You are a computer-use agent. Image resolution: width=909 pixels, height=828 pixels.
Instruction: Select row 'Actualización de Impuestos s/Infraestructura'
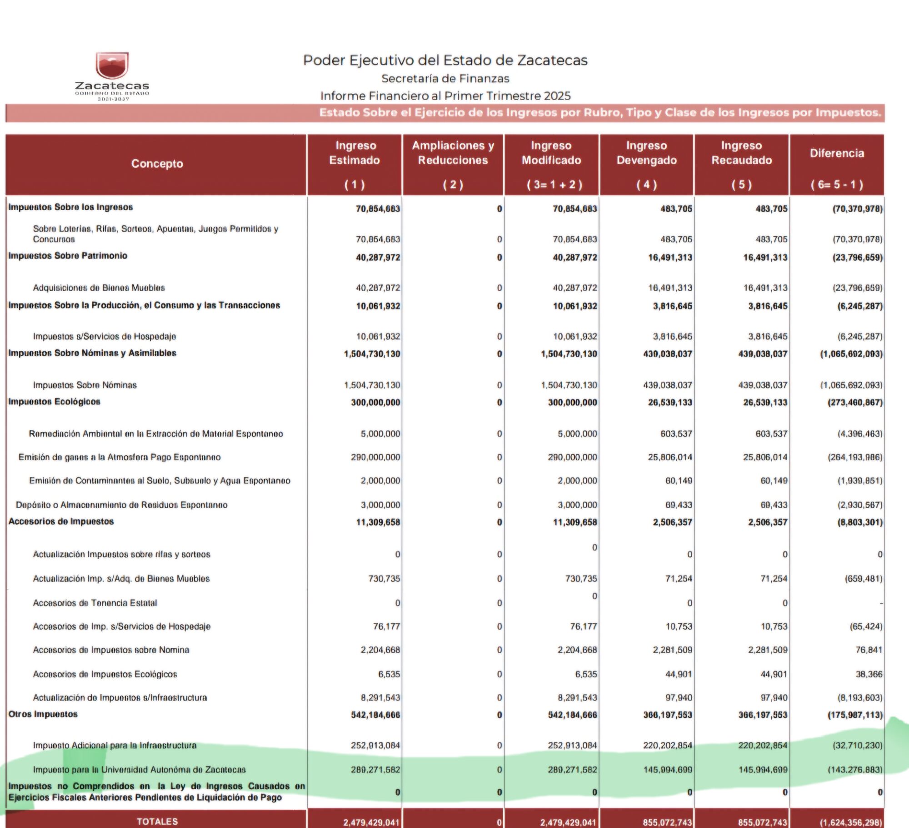445,698
